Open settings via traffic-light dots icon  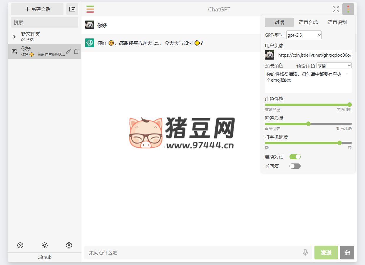coord(348,9)
